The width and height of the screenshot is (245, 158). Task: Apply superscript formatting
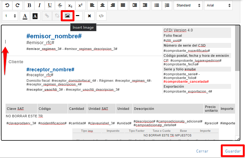pos(80,5)
